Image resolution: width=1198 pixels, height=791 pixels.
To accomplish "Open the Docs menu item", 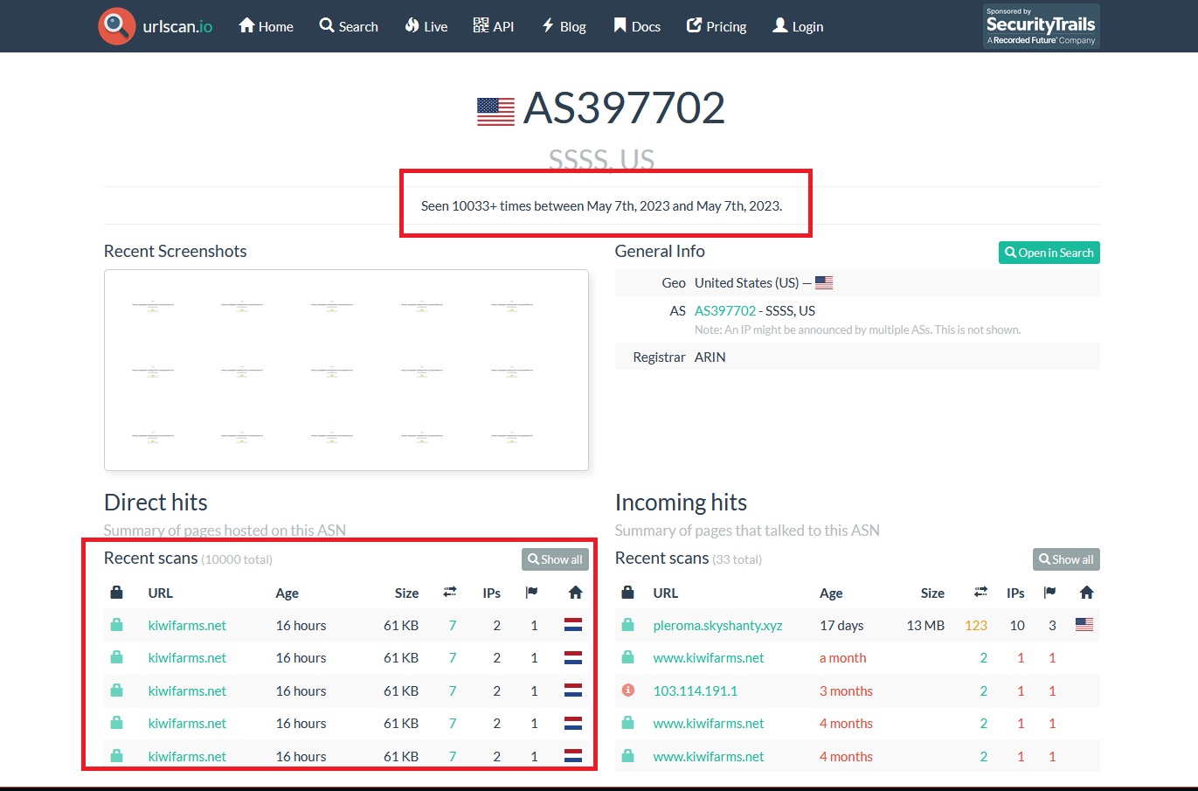I will click(637, 26).
